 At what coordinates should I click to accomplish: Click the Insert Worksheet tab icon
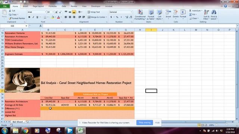pyautogui.click(x=27, y=122)
